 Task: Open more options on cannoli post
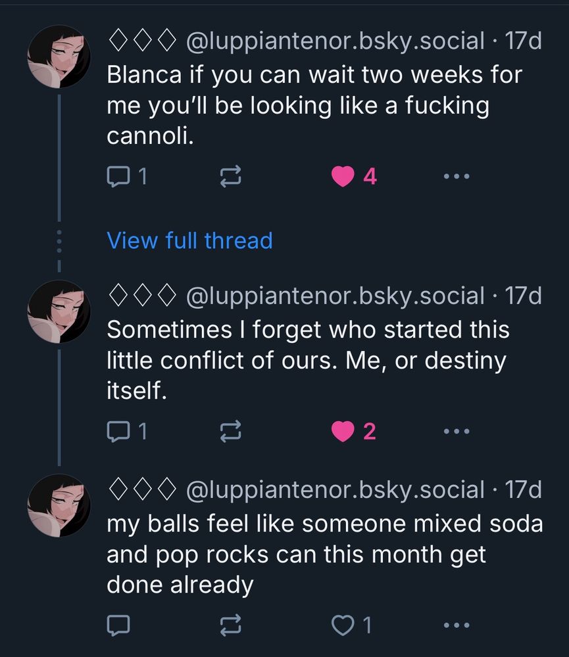456,176
